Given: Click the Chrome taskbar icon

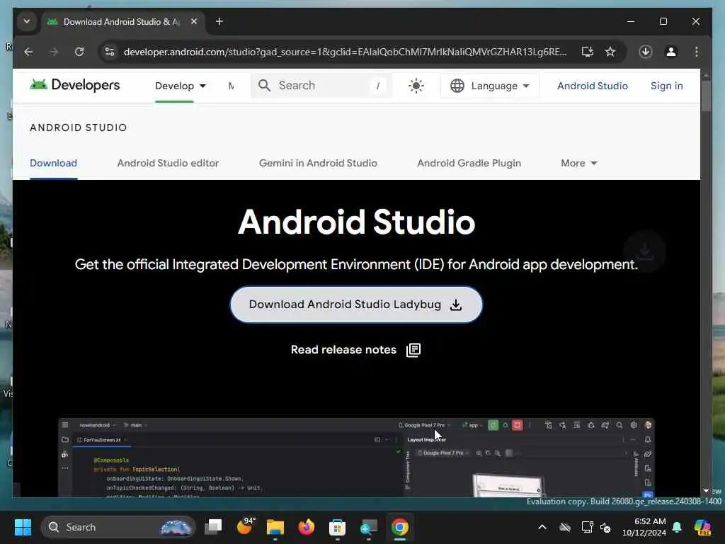Looking at the screenshot, I should pos(400,527).
